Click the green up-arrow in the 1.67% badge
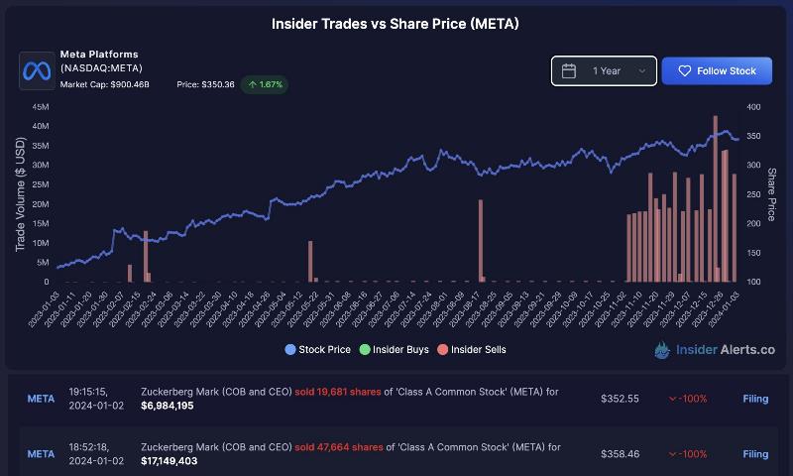 [252, 85]
